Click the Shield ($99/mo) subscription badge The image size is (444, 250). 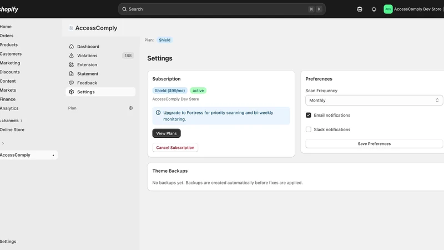pyautogui.click(x=170, y=91)
